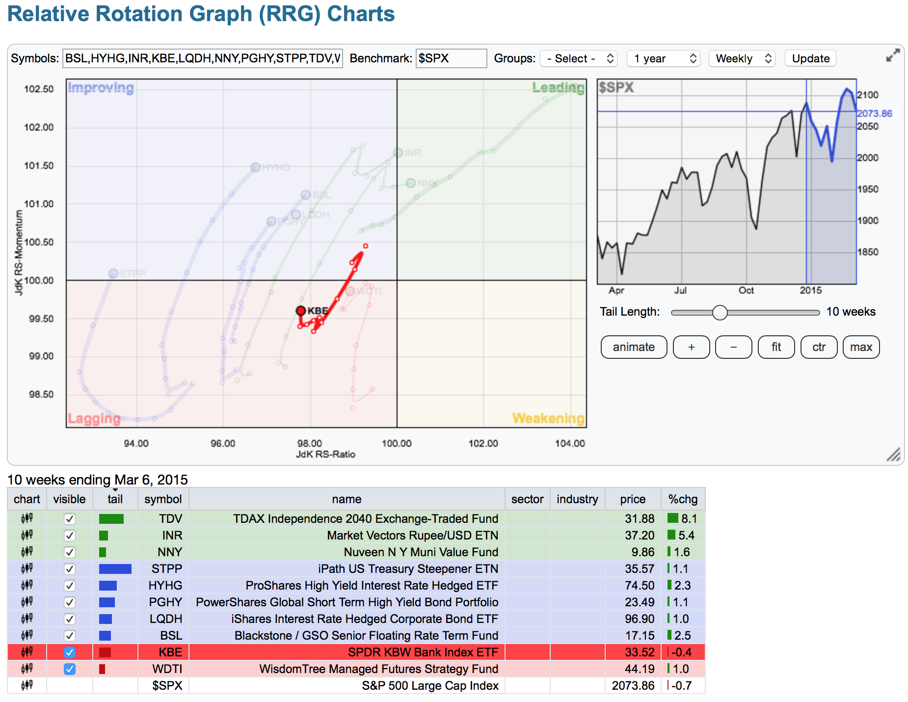Sort table by price column
The width and height of the screenshot is (908, 702).
click(633, 499)
